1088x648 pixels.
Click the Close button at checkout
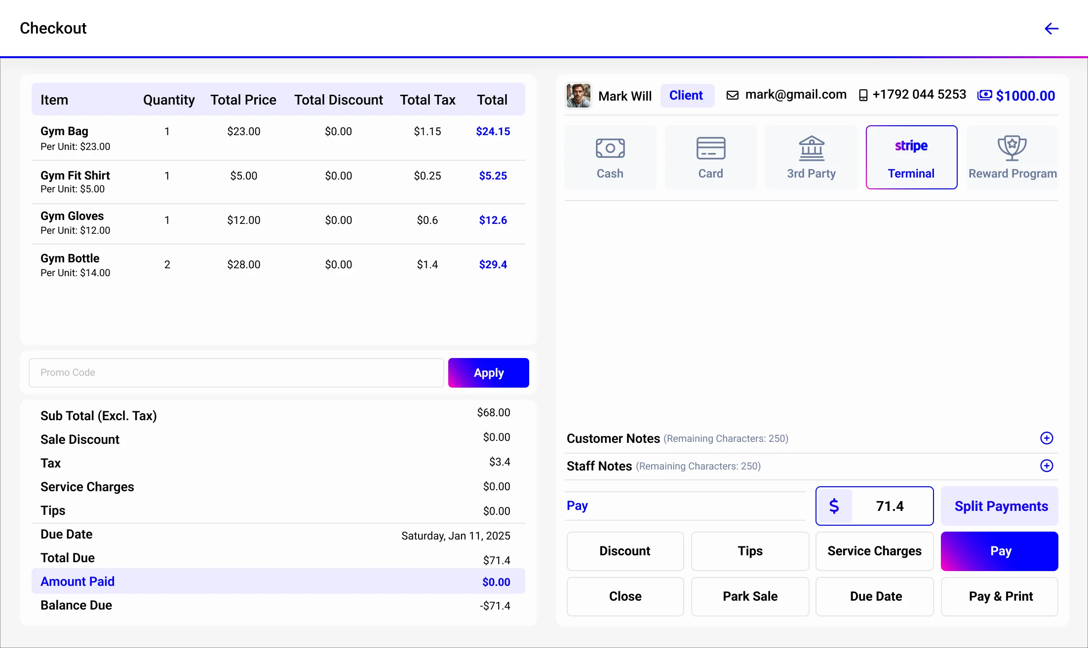(624, 596)
